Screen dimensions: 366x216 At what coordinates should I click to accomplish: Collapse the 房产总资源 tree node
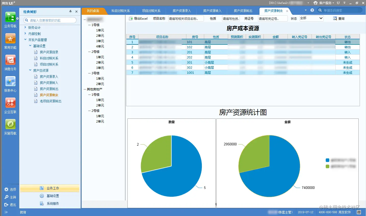pos(30,70)
